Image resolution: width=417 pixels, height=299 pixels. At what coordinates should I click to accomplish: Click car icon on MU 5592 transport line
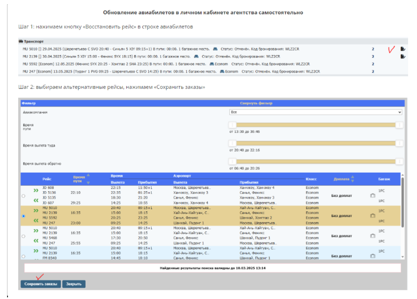point(212,64)
